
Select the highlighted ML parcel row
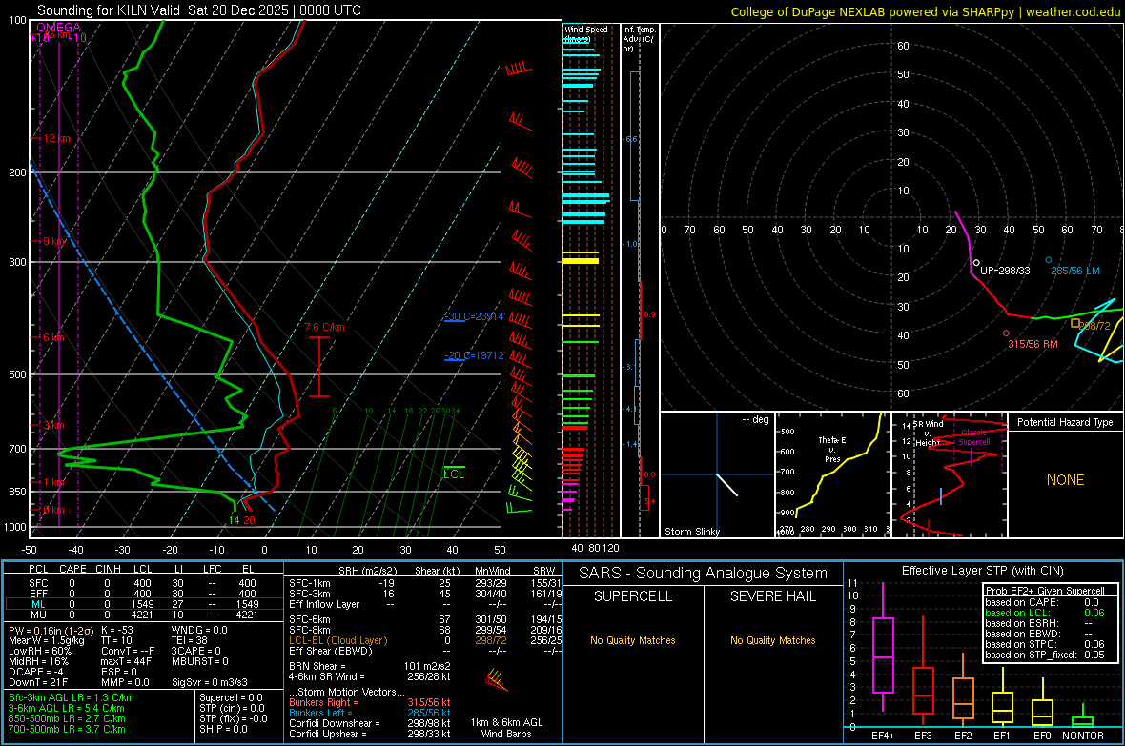[x=143, y=604]
